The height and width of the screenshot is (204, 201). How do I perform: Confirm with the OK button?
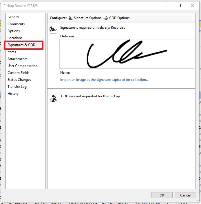point(162,195)
